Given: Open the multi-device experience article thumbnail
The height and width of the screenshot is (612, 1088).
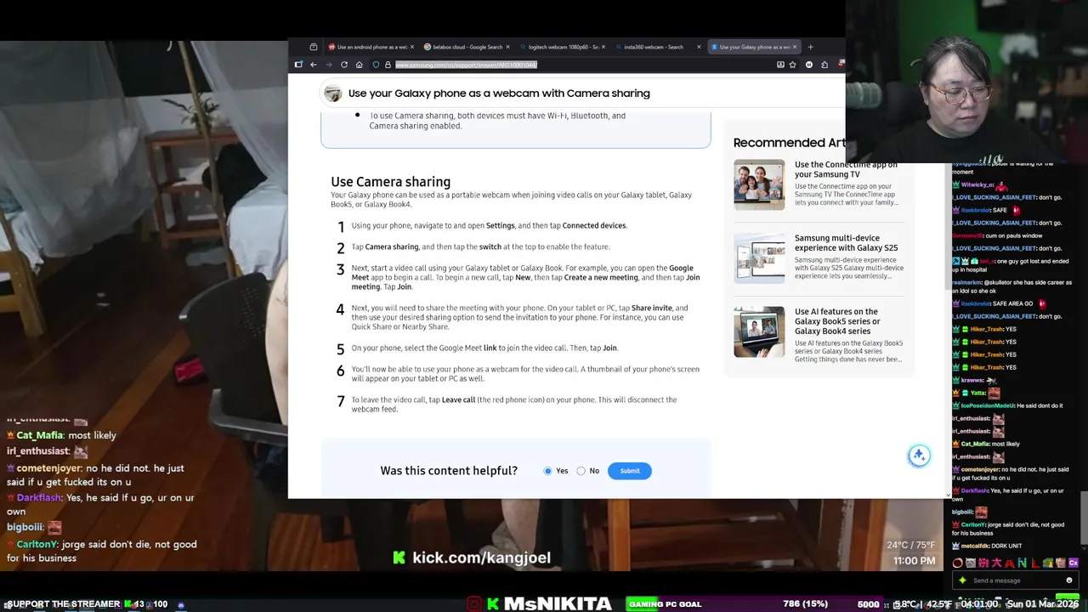Looking at the screenshot, I should point(759,258).
